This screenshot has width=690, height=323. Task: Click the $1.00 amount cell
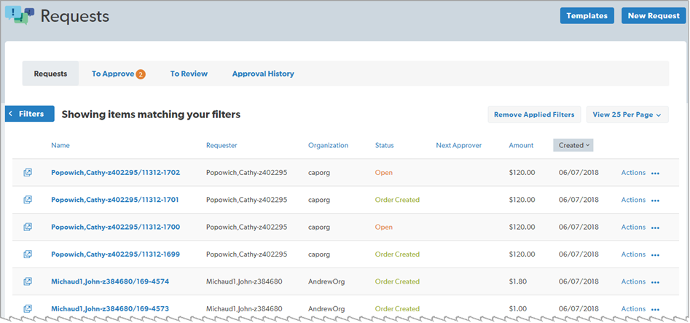[517, 309]
